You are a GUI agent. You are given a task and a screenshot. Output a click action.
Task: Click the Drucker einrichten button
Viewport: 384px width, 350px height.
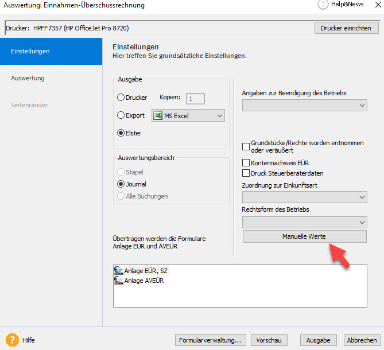point(346,28)
